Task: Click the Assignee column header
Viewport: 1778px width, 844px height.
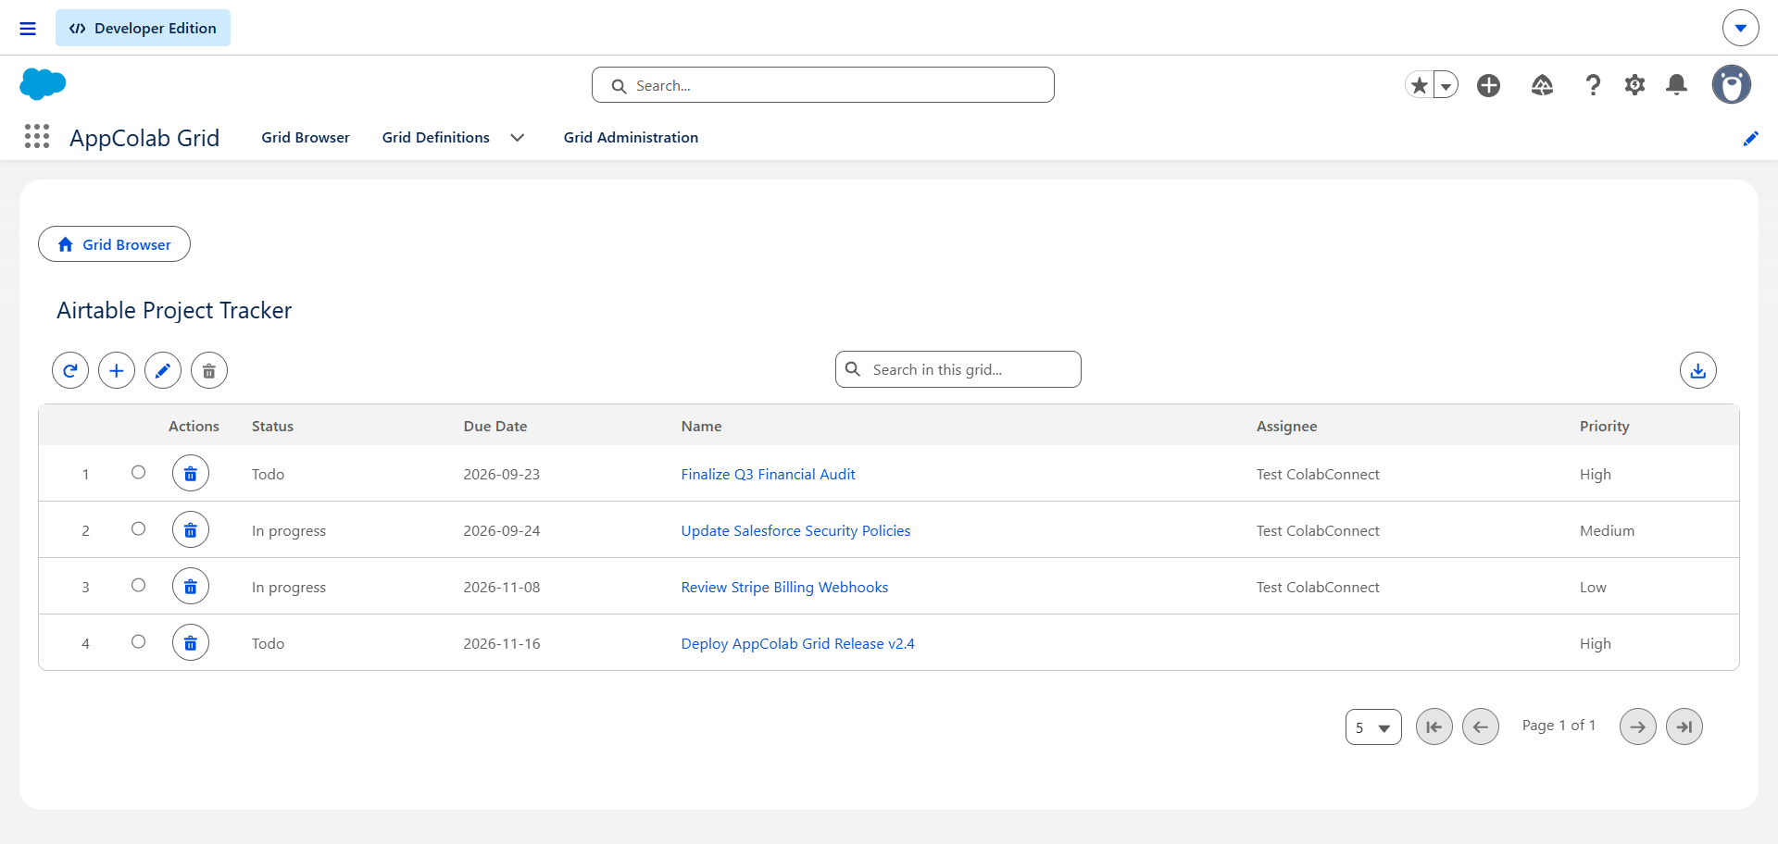Action: 1286,426
